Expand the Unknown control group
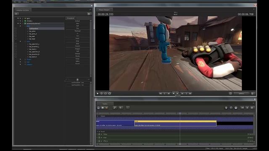The width and height of the screenshot is (269, 151). [x=21, y=65]
